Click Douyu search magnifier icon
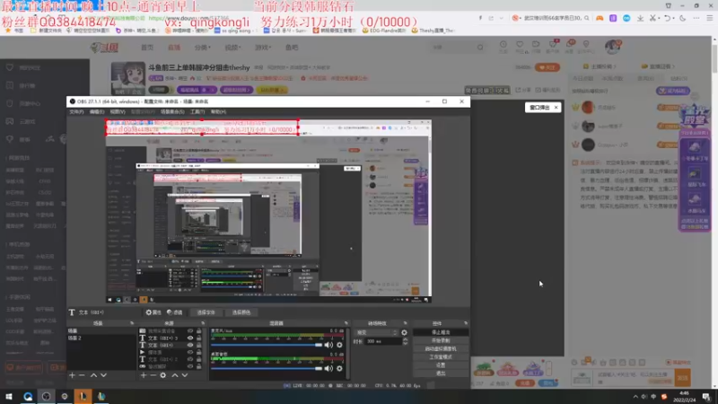Viewport: 718px width, 404px height. tap(480, 48)
